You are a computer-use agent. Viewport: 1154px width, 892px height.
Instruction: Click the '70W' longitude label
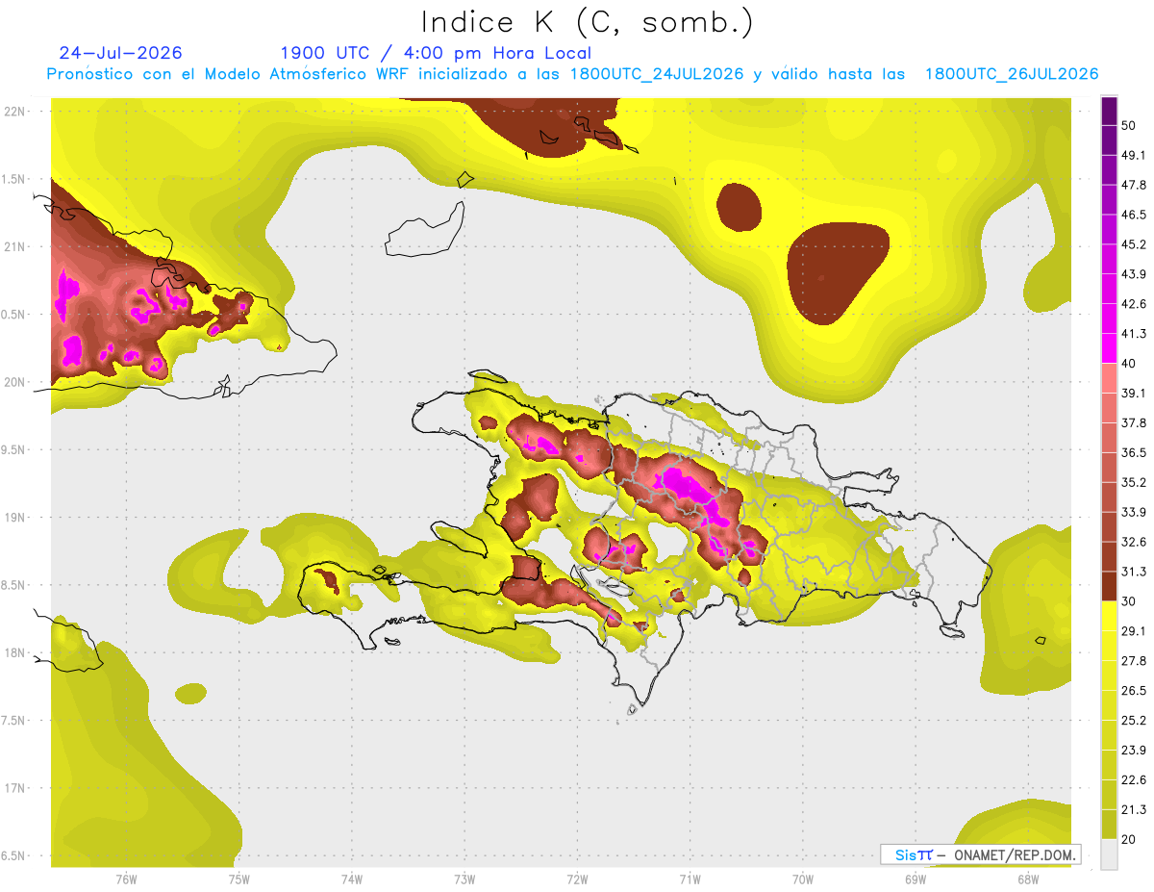[803, 879]
